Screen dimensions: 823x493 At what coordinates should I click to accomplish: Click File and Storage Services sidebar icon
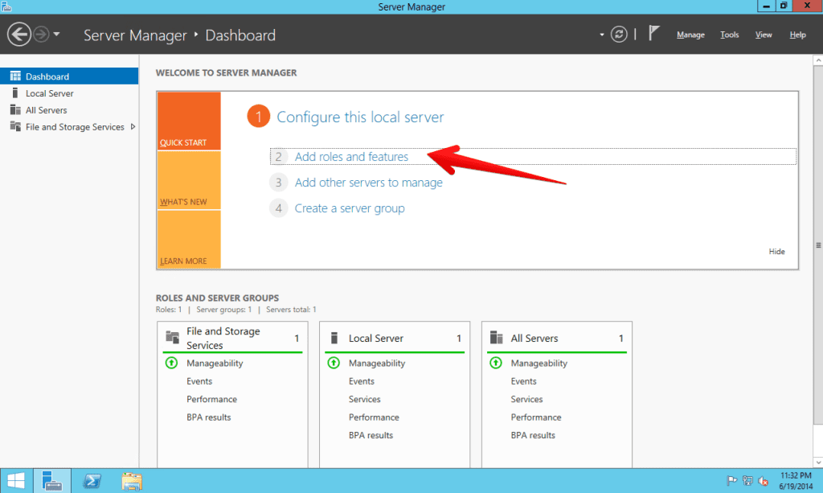(15, 126)
